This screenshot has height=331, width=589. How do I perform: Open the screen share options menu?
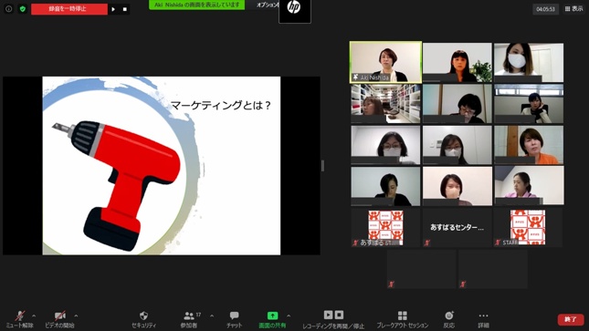tap(268, 5)
